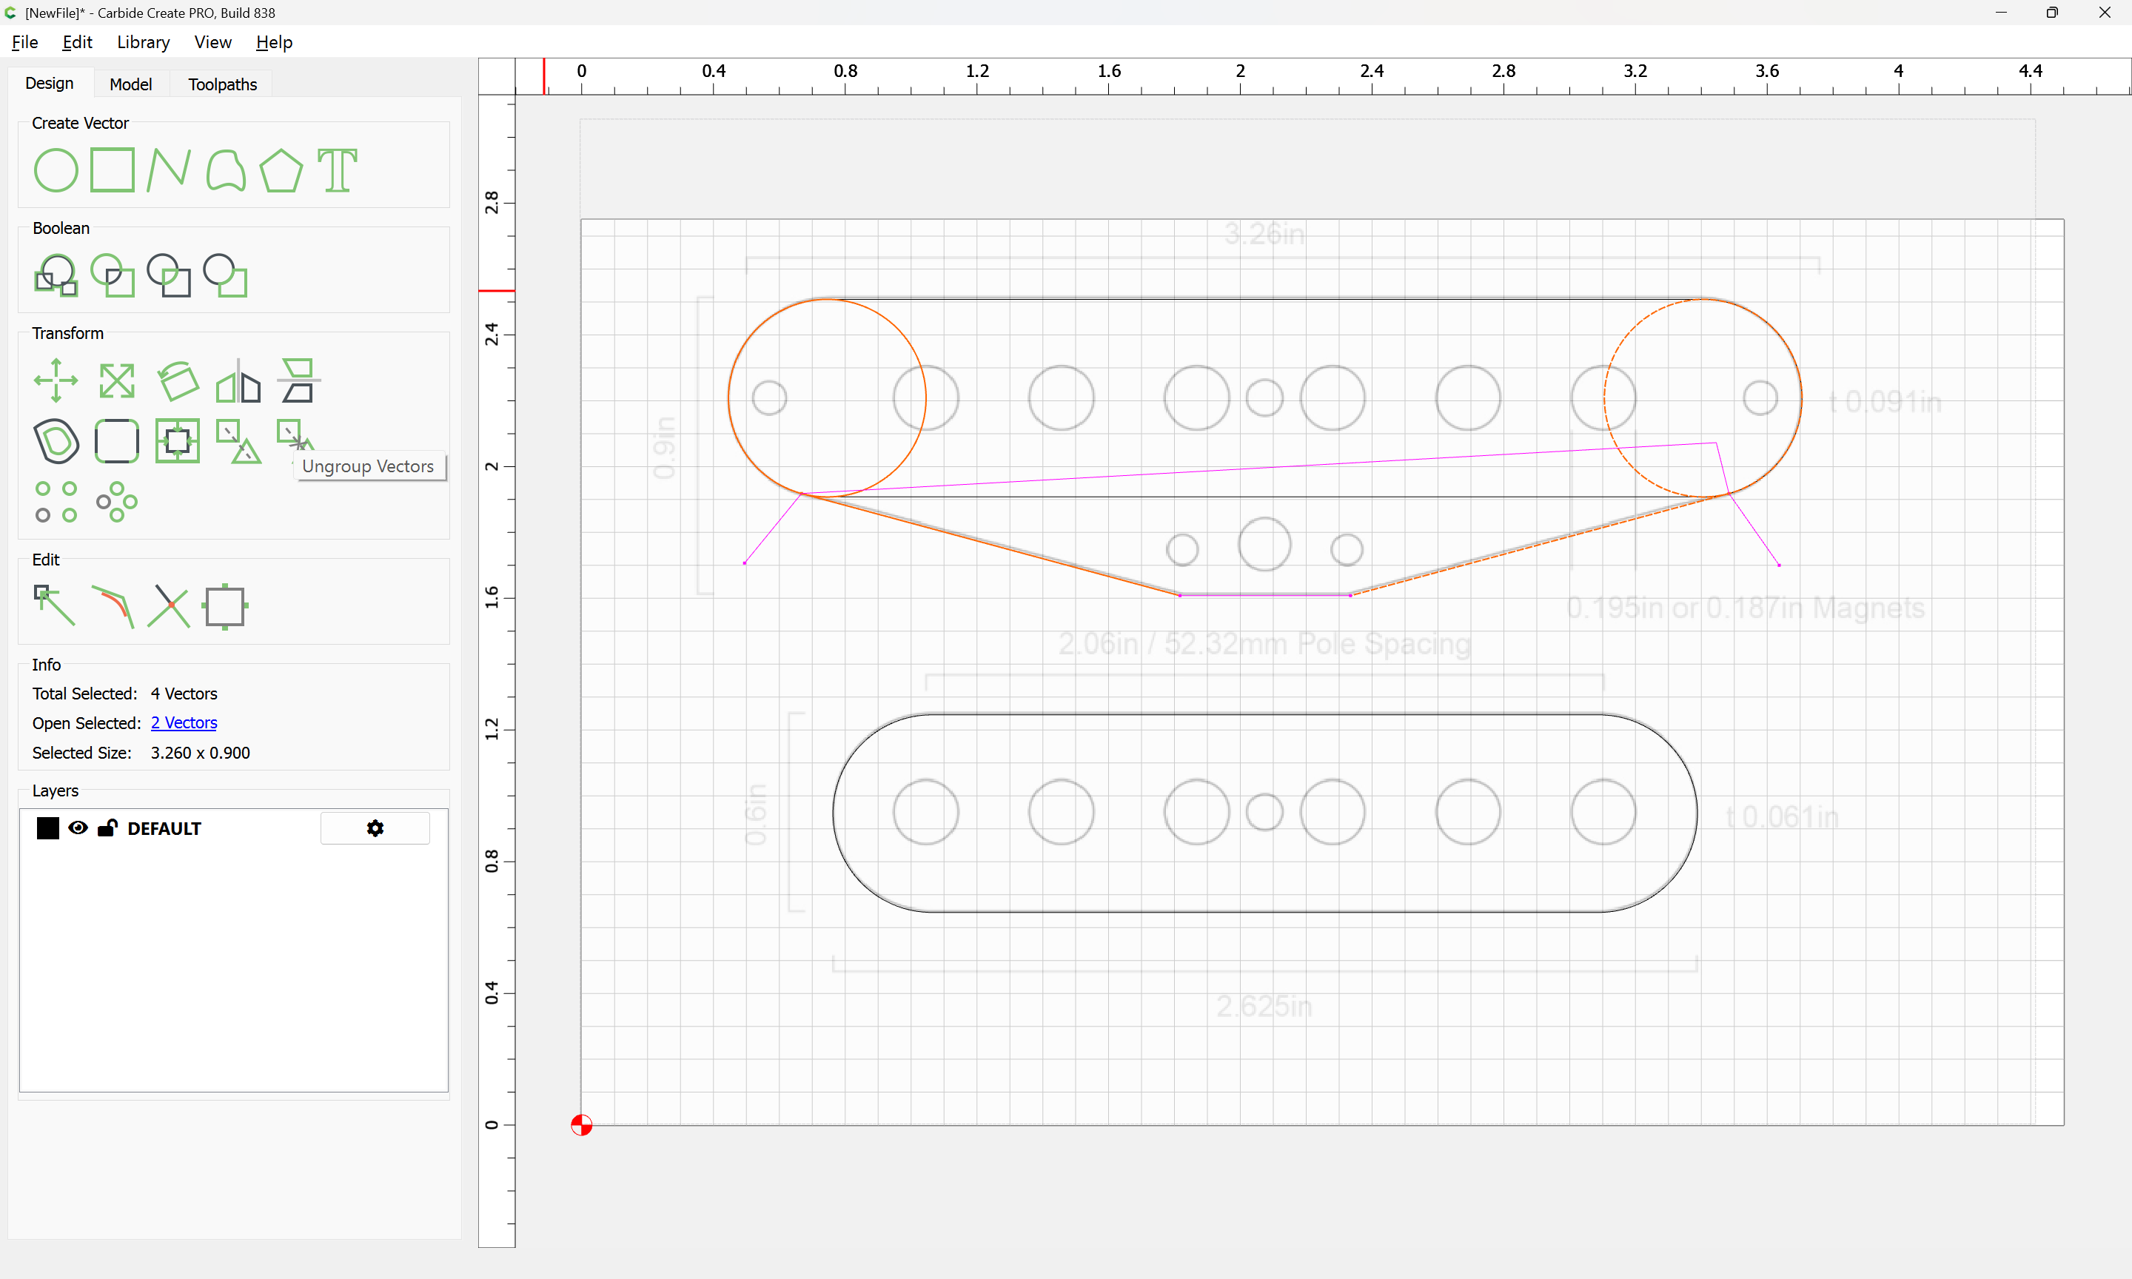Click the rounded-square Corner tool icon
This screenshot has width=2132, height=1279.
(x=117, y=441)
